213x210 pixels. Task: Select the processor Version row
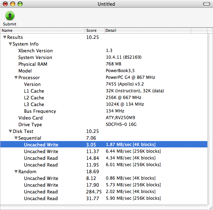coord(104,84)
